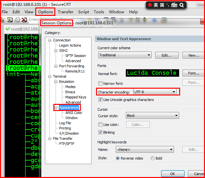
Task: Open the Tools menu
Action: (x=99, y=12)
